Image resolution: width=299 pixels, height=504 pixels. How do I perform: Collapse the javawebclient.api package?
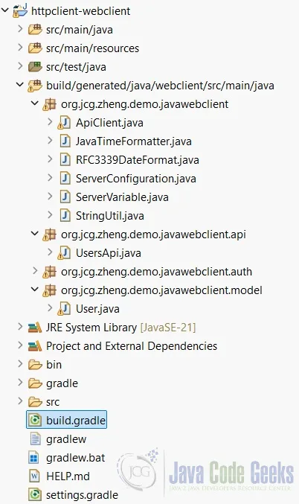coord(35,235)
